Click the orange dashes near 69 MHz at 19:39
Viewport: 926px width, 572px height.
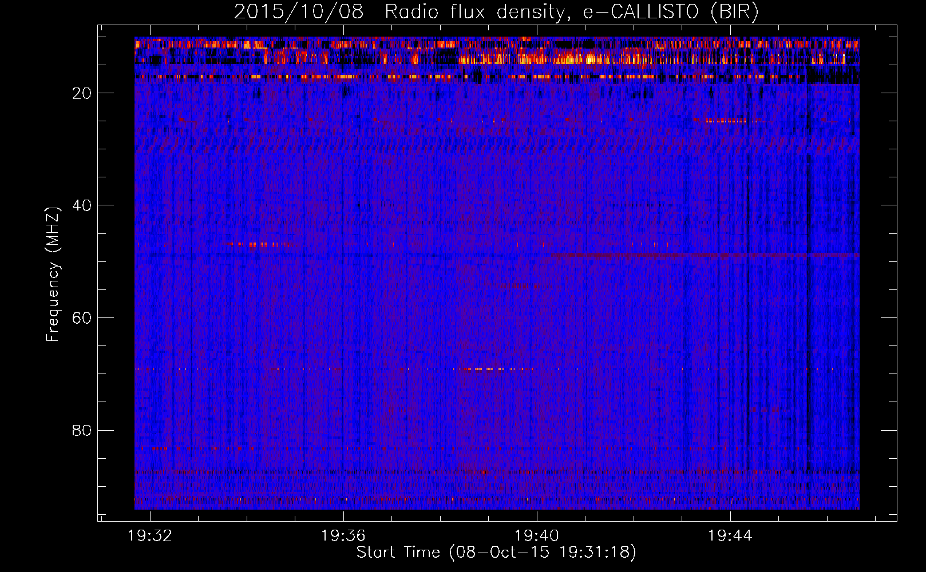pos(492,370)
